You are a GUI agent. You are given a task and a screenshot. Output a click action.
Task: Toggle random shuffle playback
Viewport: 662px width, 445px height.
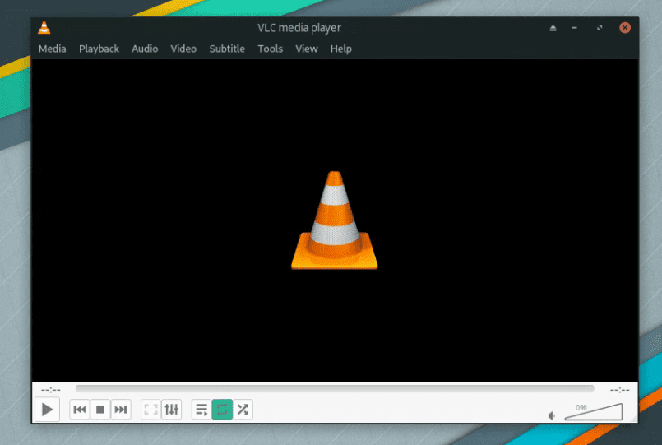click(x=243, y=409)
